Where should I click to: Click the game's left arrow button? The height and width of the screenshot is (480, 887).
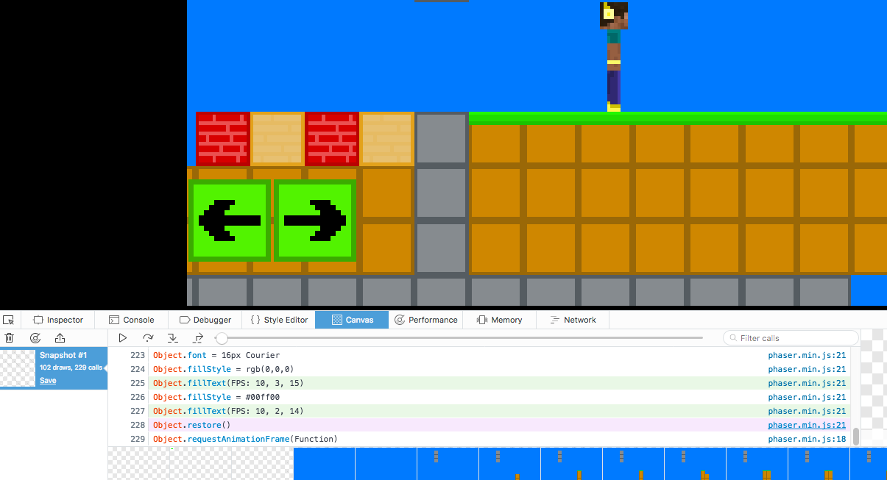pyautogui.click(x=230, y=220)
